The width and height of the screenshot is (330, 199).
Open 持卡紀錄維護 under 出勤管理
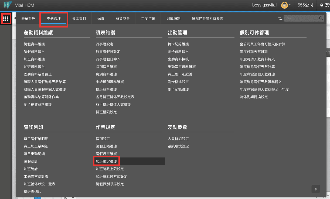178,44
